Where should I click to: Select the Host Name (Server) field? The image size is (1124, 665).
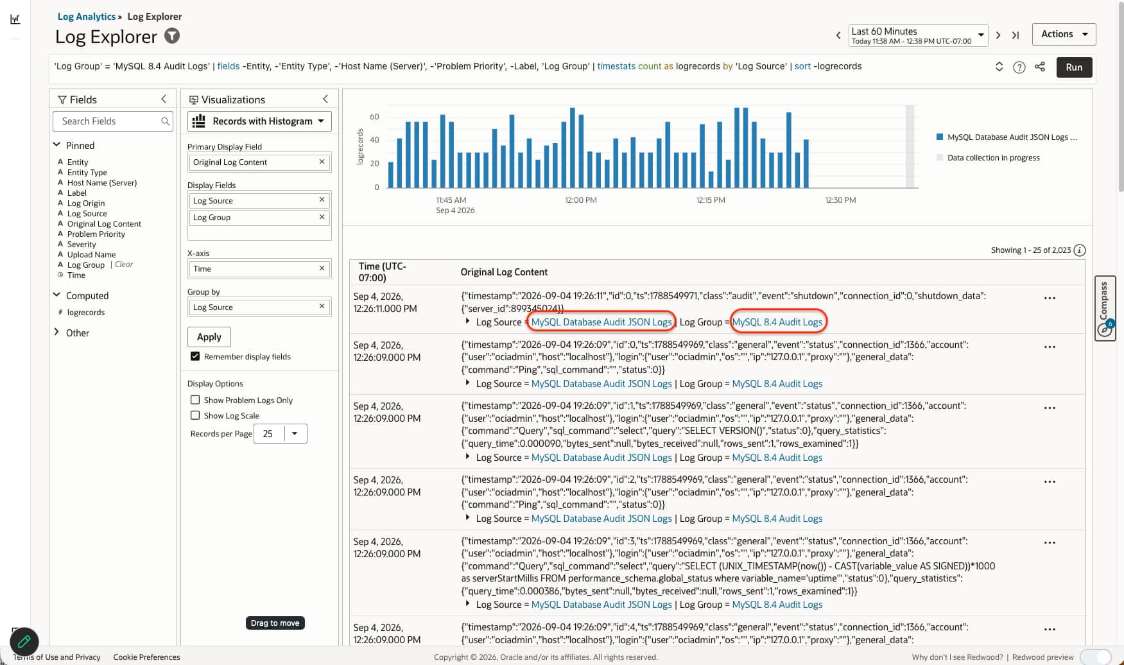[x=102, y=182]
